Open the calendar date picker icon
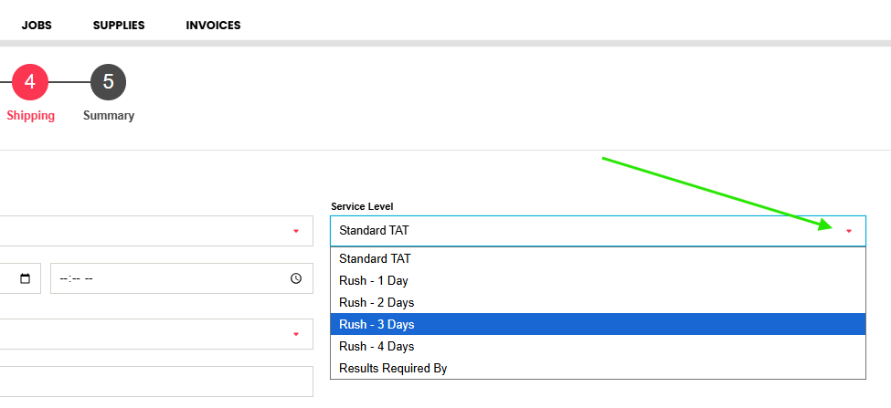The height and width of the screenshot is (408, 891). tap(25, 278)
